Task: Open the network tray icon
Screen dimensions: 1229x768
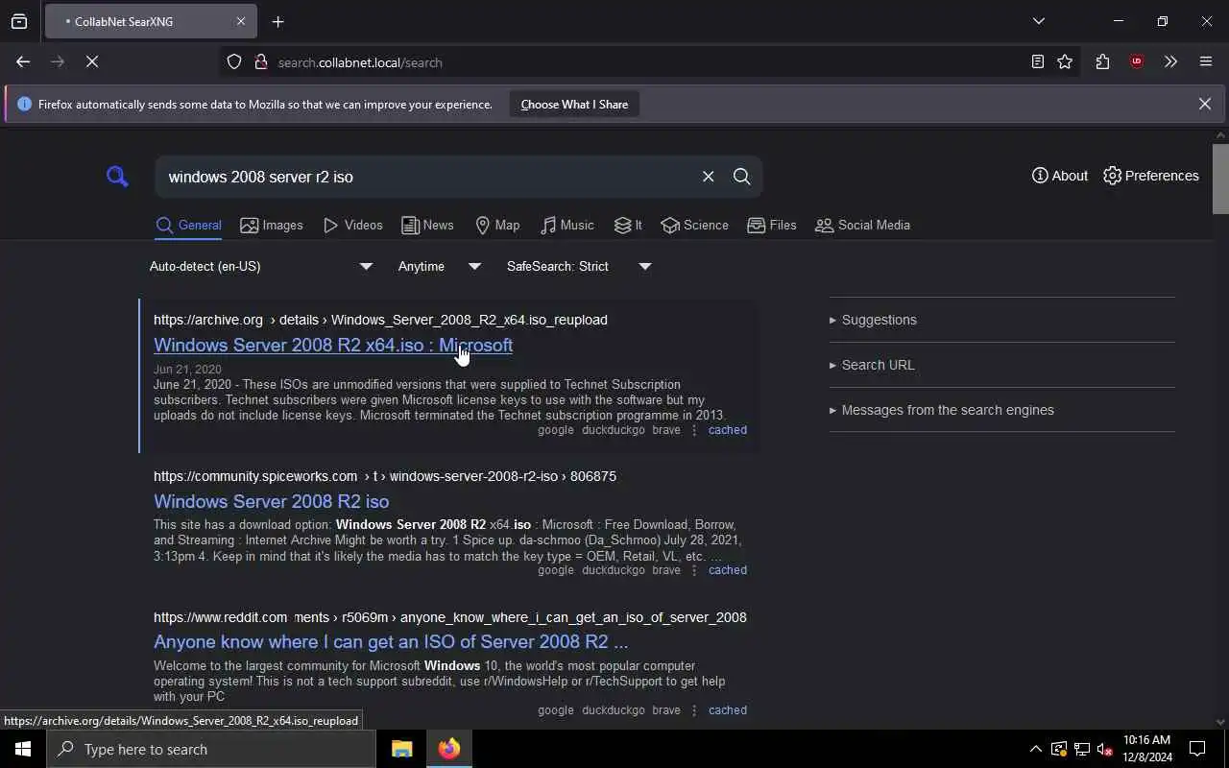Action: coord(1082,749)
